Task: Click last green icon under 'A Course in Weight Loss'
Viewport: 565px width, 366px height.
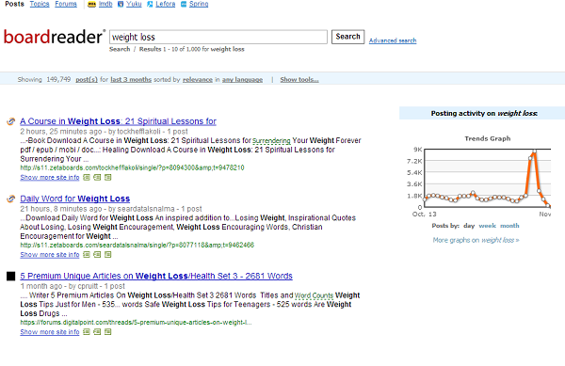Action: click(108, 178)
